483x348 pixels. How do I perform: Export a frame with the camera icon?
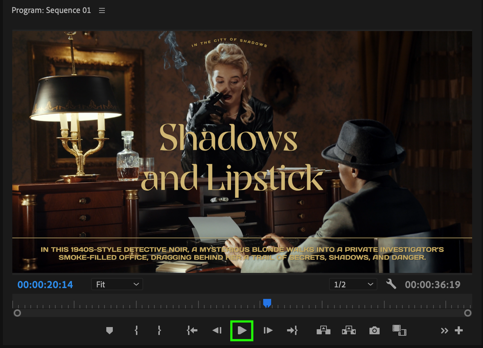[375, 330]
